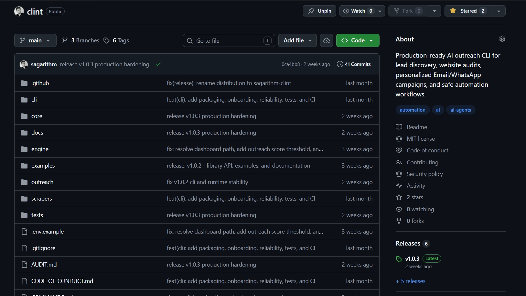The height and width of the screenshot is (296, 526).
Task: Toggle the Starred button
Action: click(468, 11)
